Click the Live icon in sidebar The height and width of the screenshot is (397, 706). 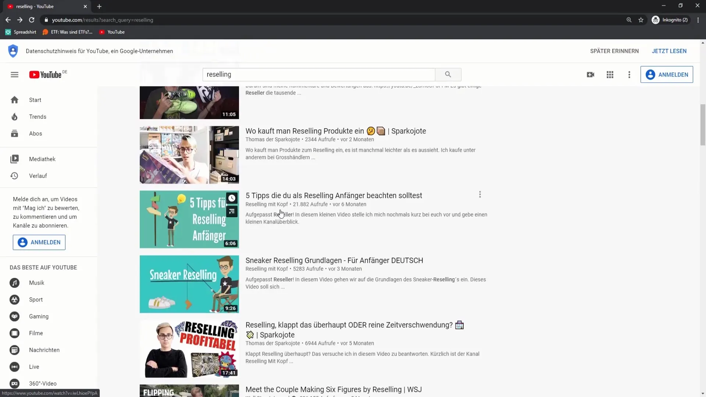(14, 367)
